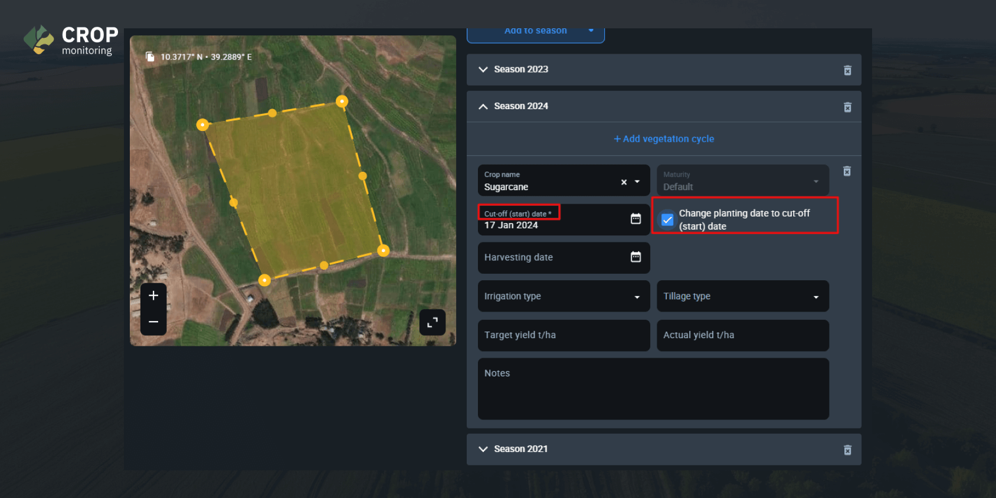Viewport: 996px width, 498px height.
Task: Click the Notes text area
Action: 653,389
